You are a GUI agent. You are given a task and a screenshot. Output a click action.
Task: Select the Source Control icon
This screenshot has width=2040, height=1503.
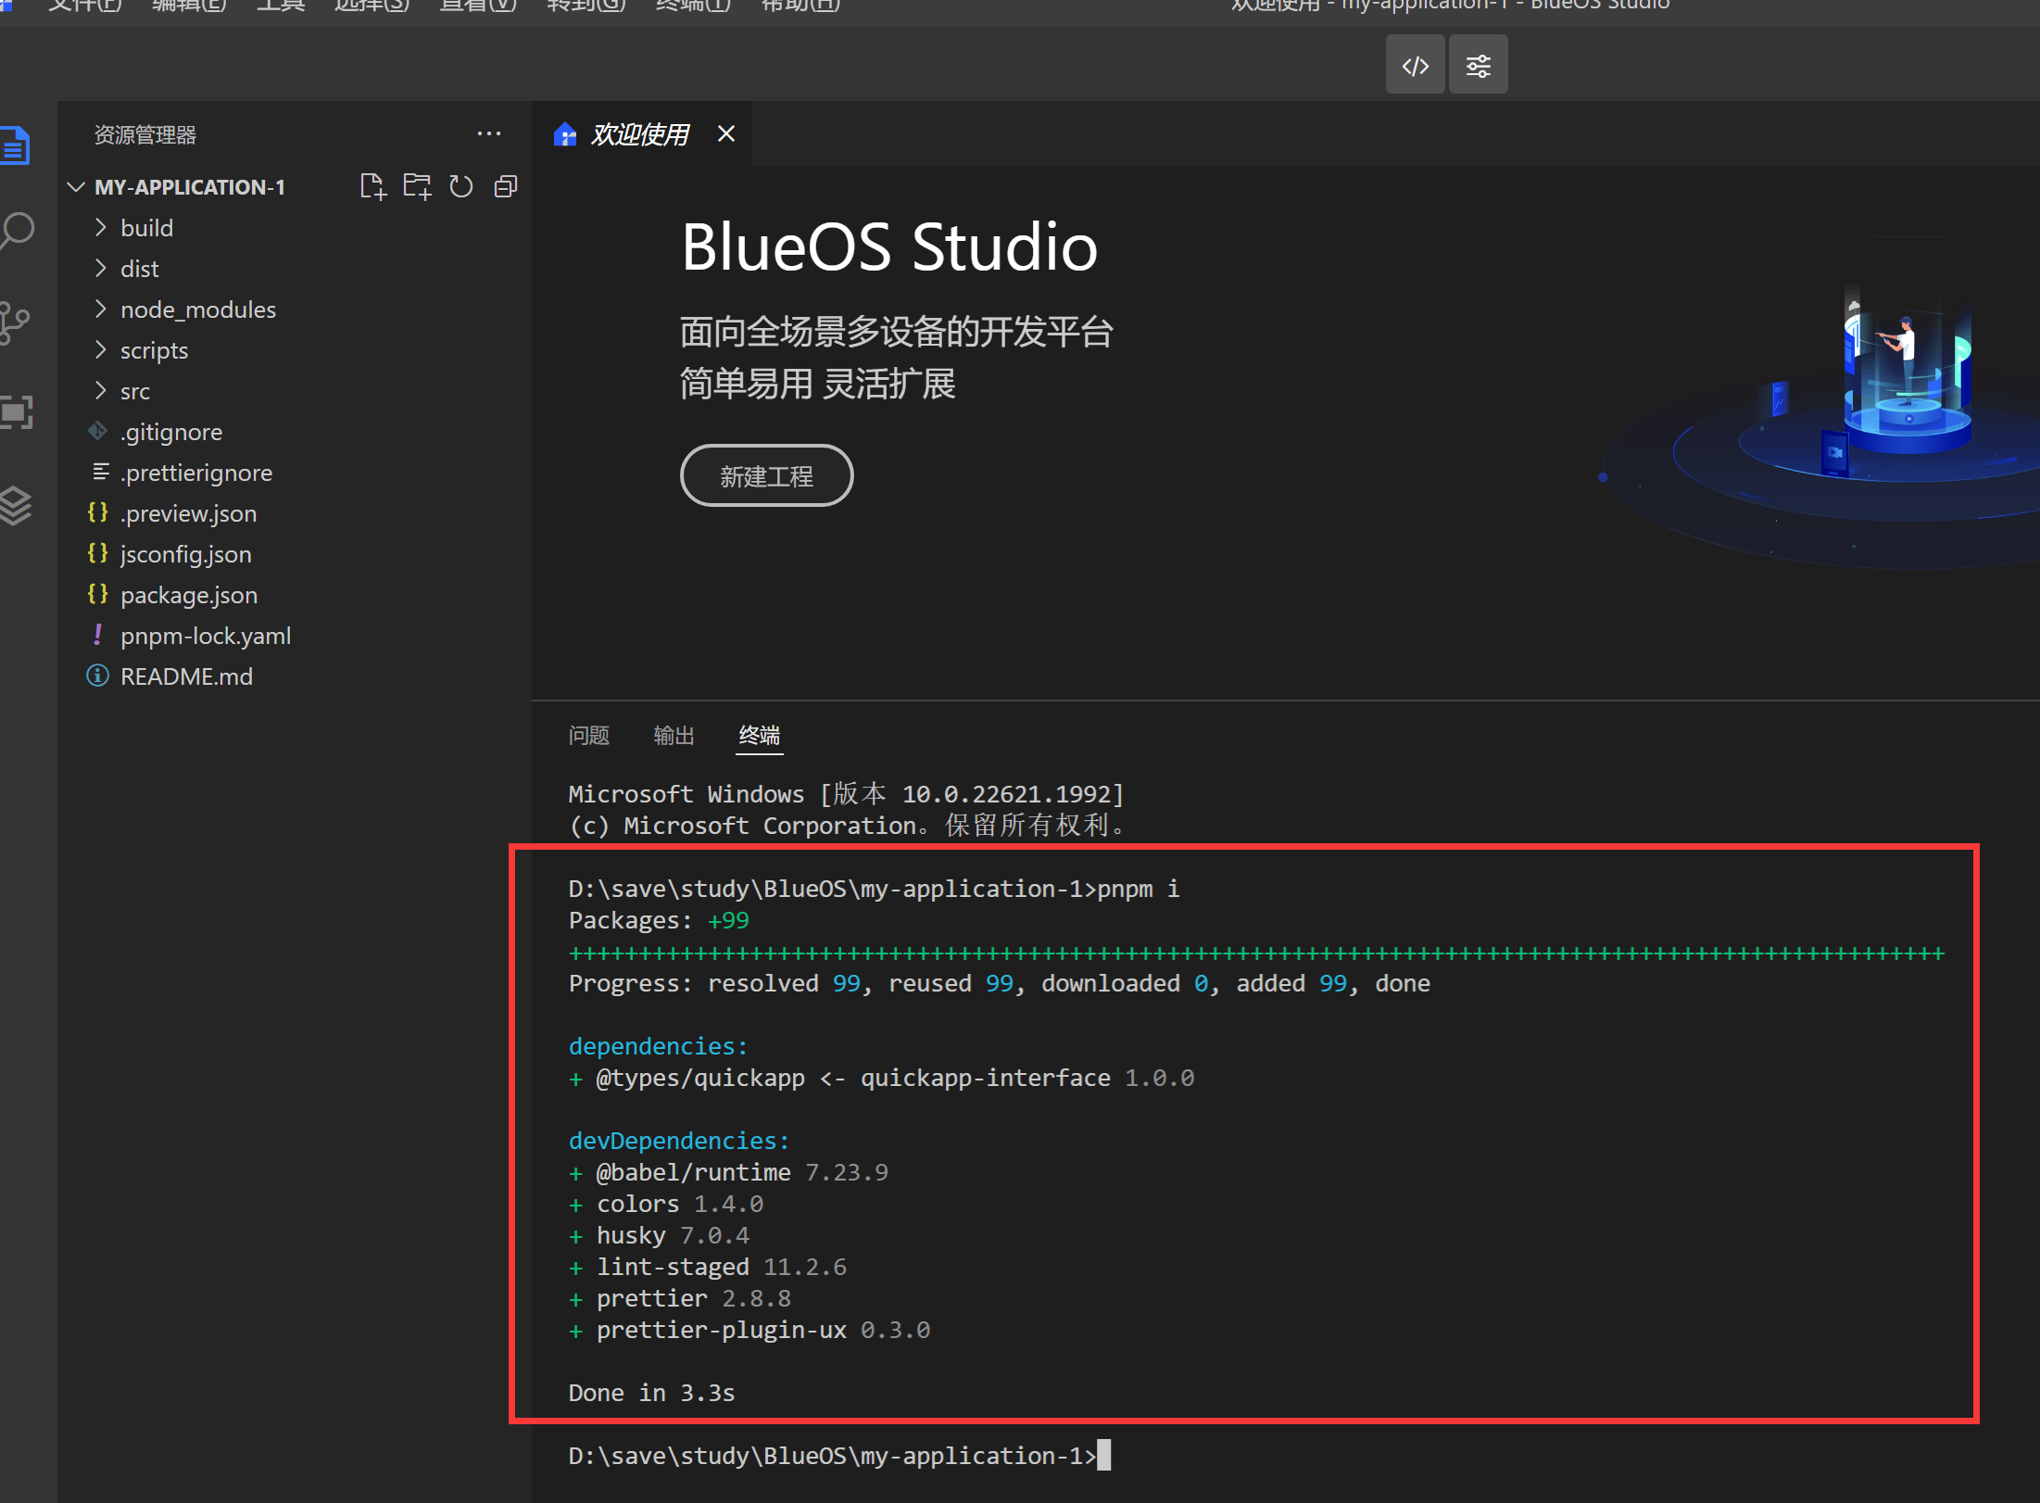tap(17, 322)
